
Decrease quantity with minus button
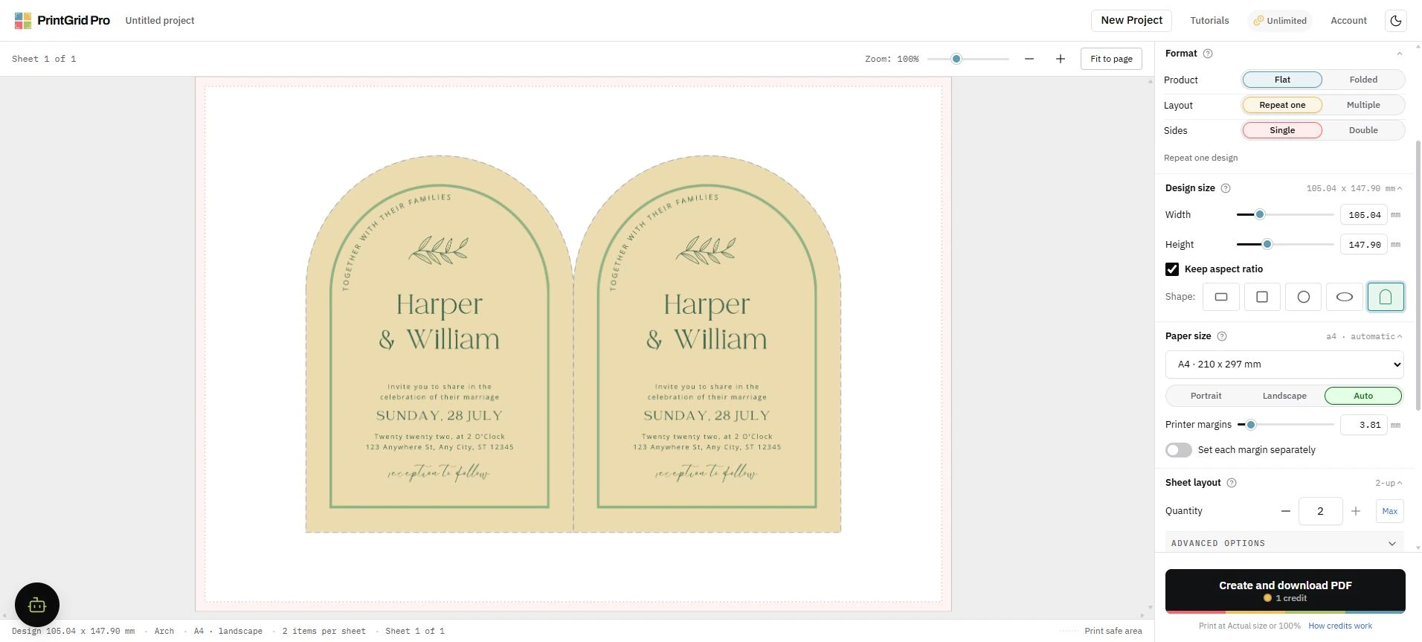point(1286,511)
